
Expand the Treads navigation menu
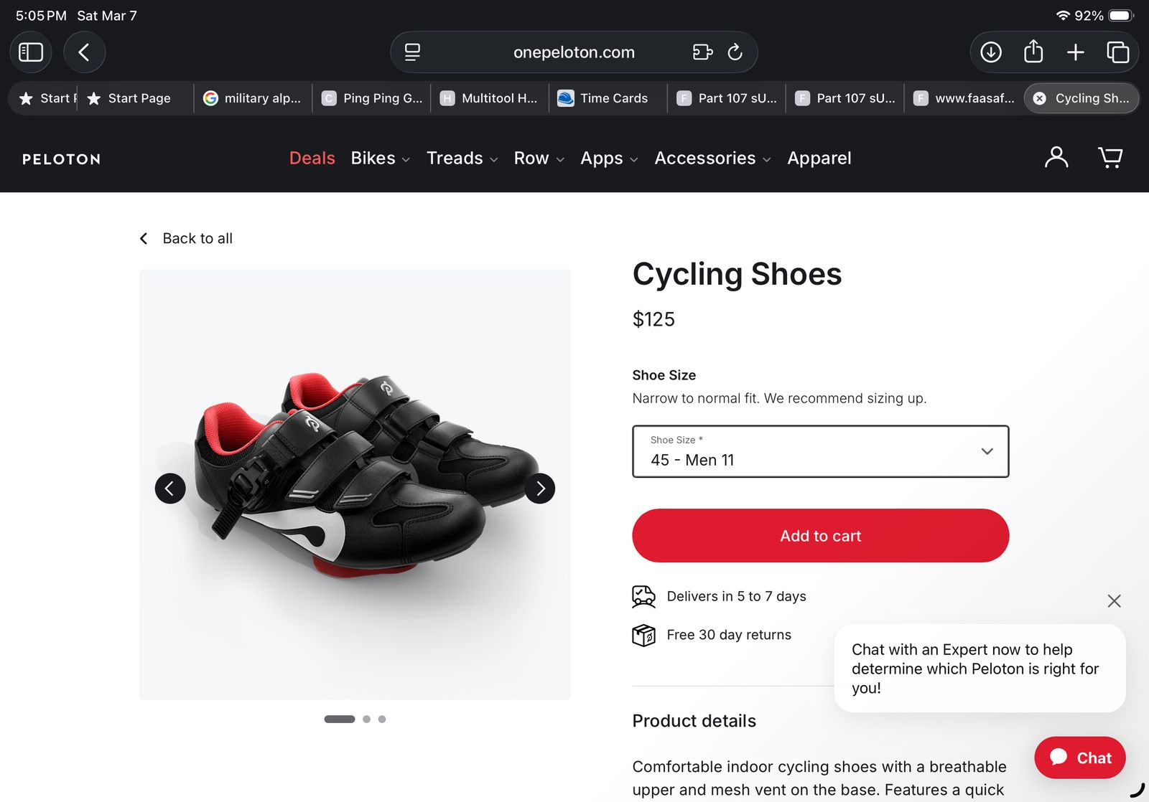(x=462, y=159)
